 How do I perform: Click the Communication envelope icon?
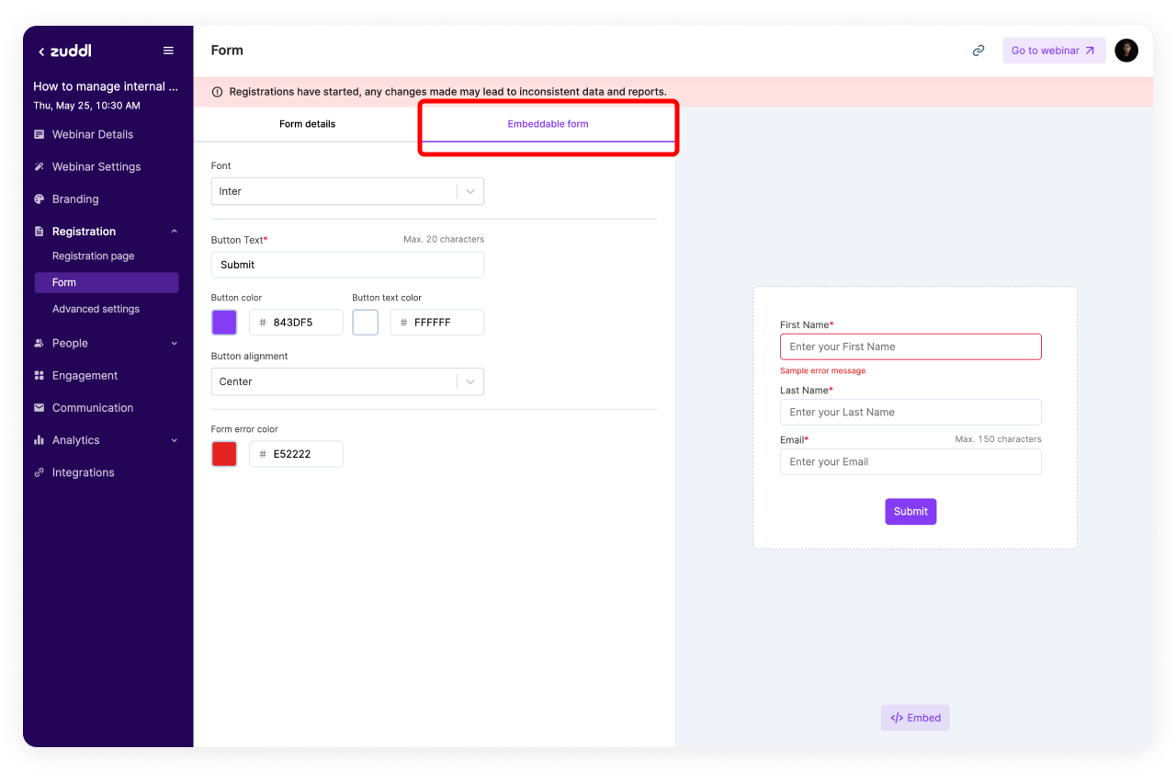40,408
